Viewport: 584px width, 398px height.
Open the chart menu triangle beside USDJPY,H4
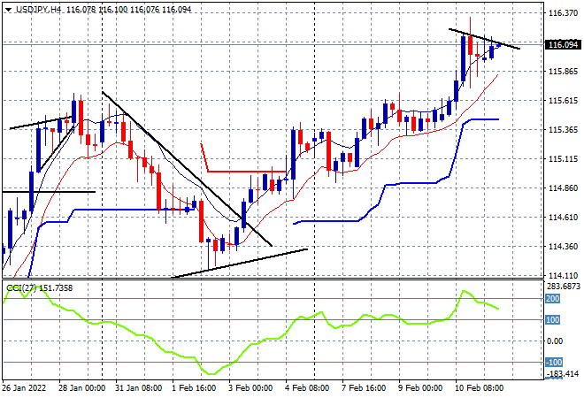(x=8, y=10)
